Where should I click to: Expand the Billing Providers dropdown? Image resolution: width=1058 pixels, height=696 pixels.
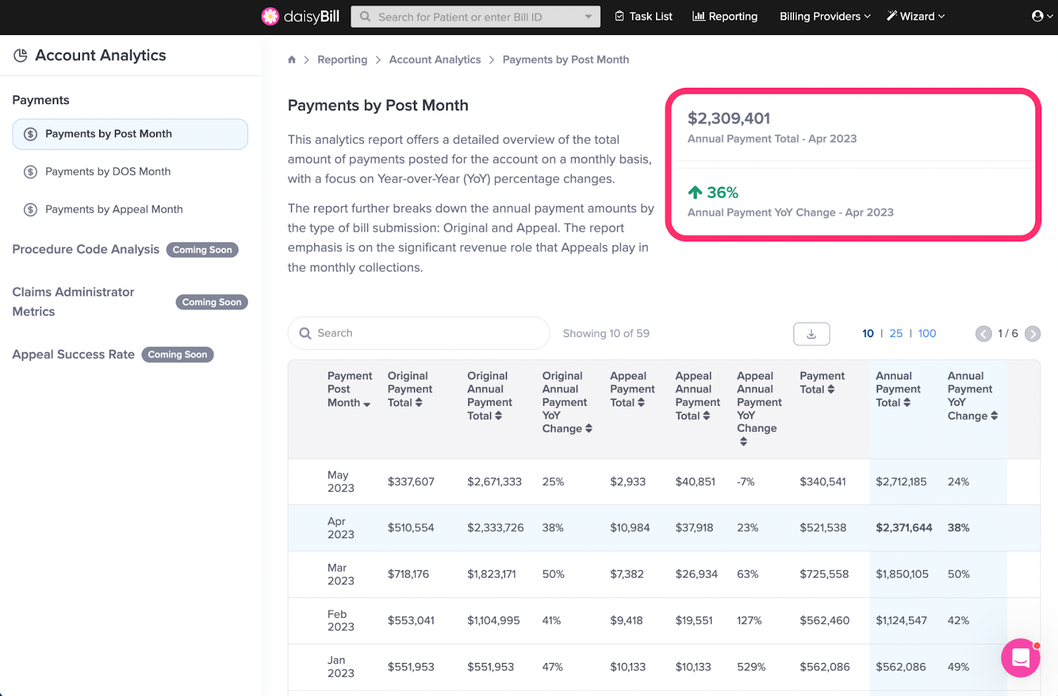tap(825, 17)
